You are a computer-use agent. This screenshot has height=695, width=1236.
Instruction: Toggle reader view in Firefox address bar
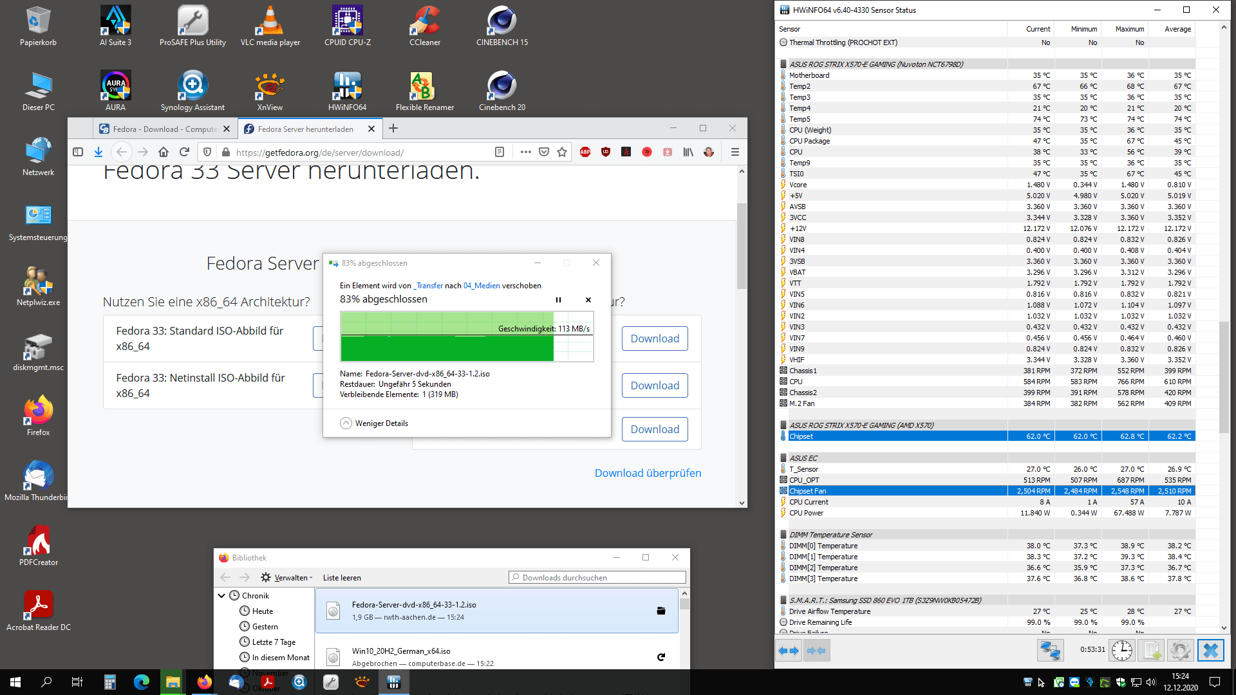[x=500, y=152]
